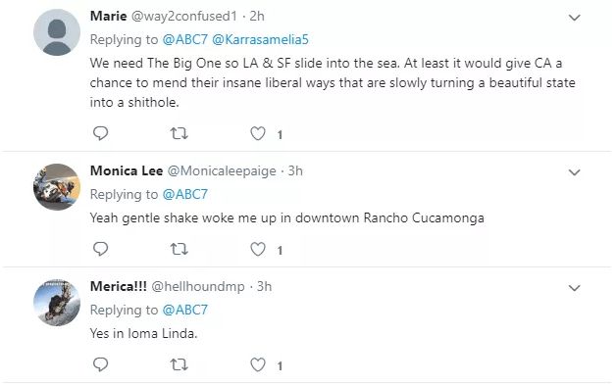
Task: Open @ABC7 mention in Marie's reply
Action: 184,39
